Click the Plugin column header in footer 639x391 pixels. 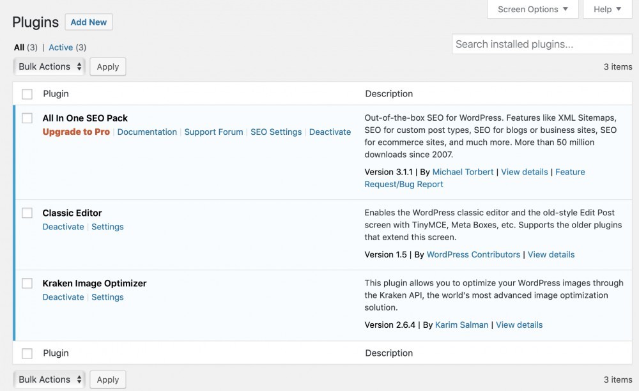[x=56, y=353]
